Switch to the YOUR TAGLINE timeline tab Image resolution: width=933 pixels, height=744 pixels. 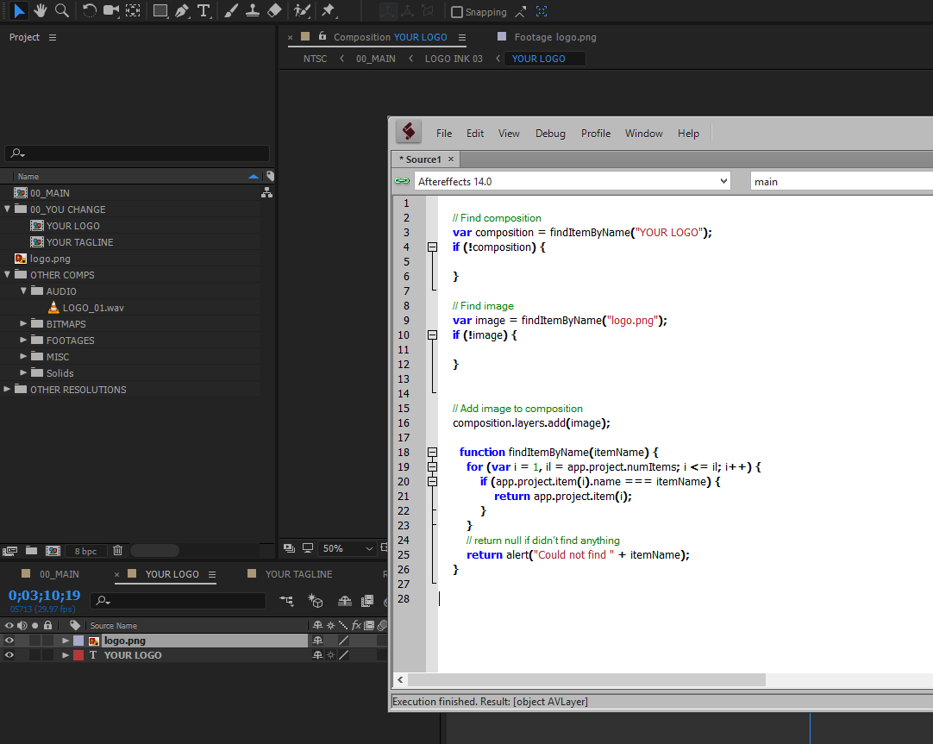(298, 574)
